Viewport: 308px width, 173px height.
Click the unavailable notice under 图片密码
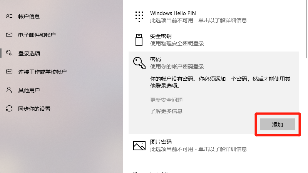pyautogui.click(x=198, y=149)
